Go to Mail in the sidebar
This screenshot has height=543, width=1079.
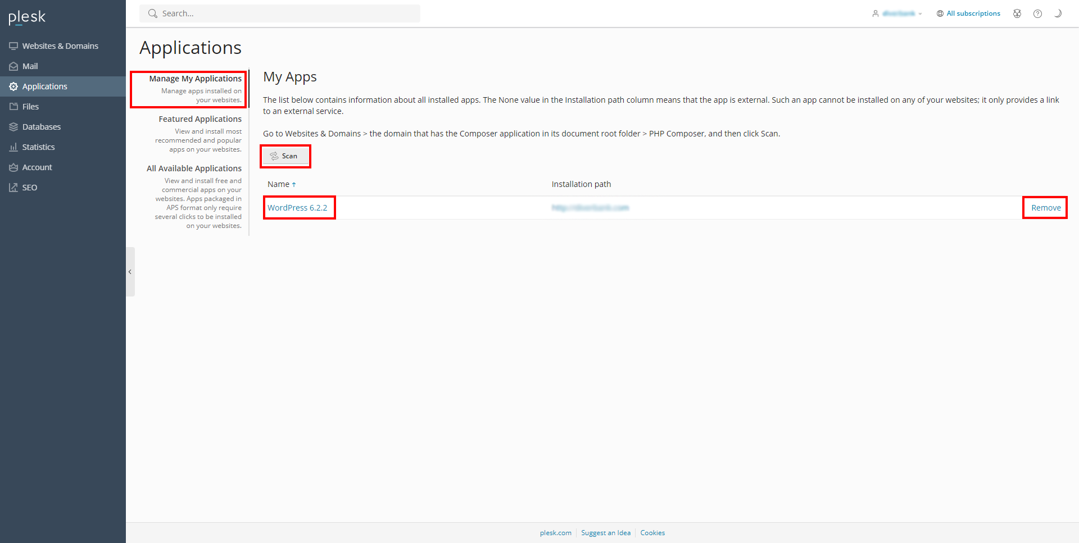[x=30, y=66]
